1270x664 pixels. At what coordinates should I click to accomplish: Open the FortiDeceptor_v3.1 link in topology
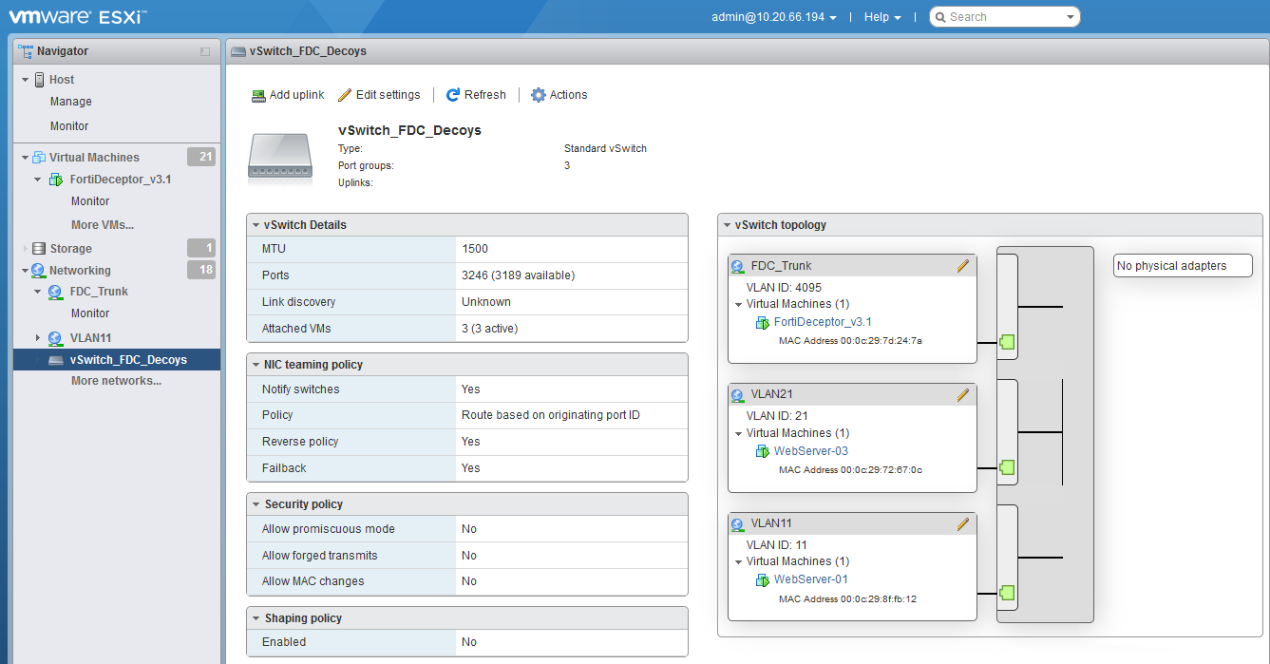coord(821,322)
